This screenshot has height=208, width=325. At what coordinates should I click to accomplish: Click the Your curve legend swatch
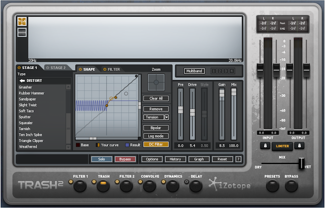tap(97, 145)
